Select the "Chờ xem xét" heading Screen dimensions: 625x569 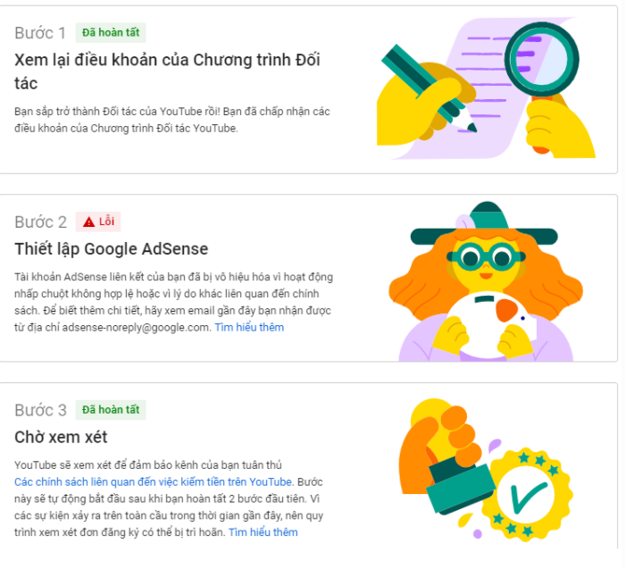[x=61, y=437]
